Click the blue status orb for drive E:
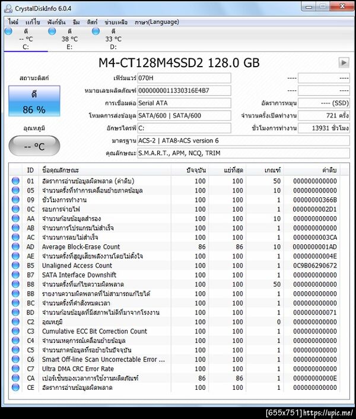This screenshot has height=419, width=356. click(52, 31)
